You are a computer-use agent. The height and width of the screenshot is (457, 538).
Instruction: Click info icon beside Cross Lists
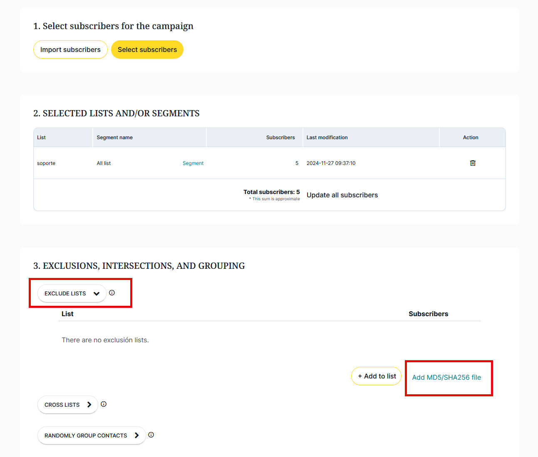104,404
